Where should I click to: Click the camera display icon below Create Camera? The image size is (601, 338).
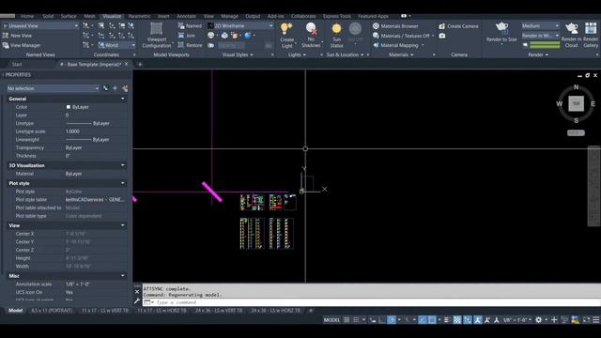click(x=442, y=36)
